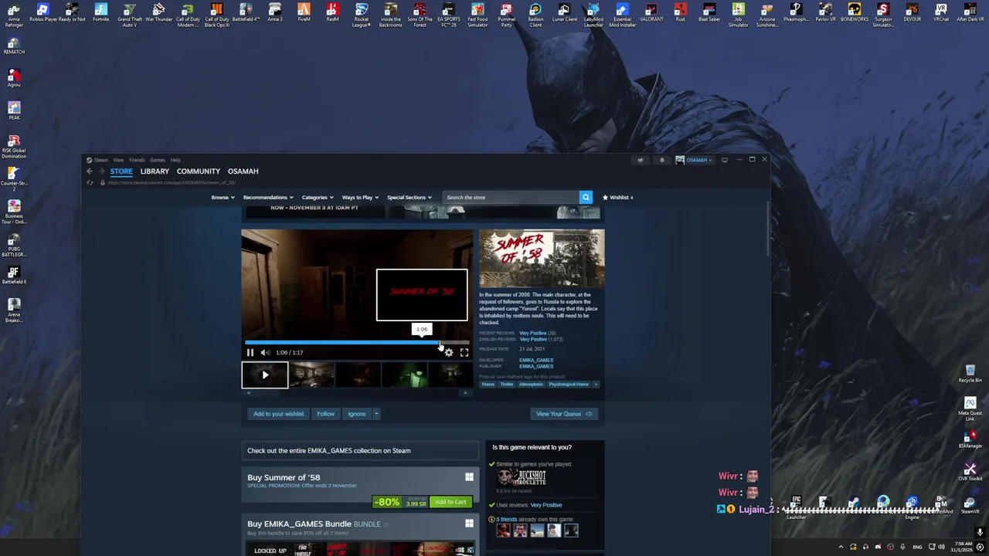Open the Recycle Bin
989x556 pixels.
tap(970, 374)
